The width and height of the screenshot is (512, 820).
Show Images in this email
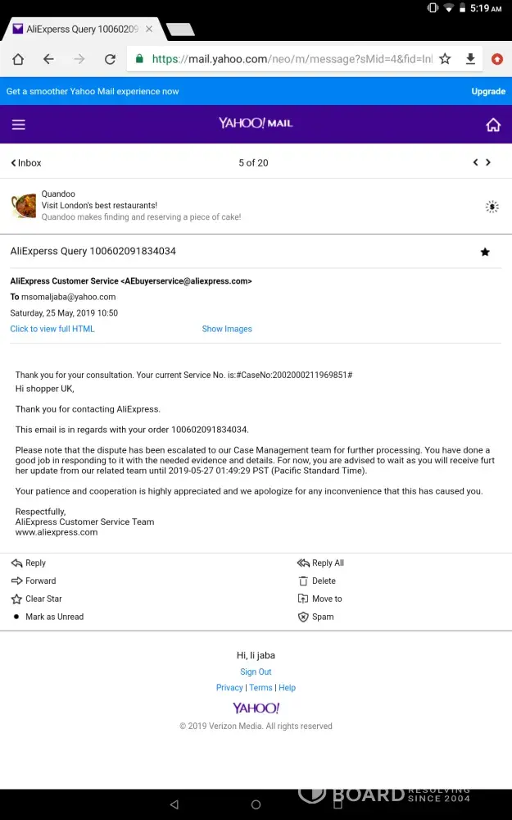click(x=227, y=329)
